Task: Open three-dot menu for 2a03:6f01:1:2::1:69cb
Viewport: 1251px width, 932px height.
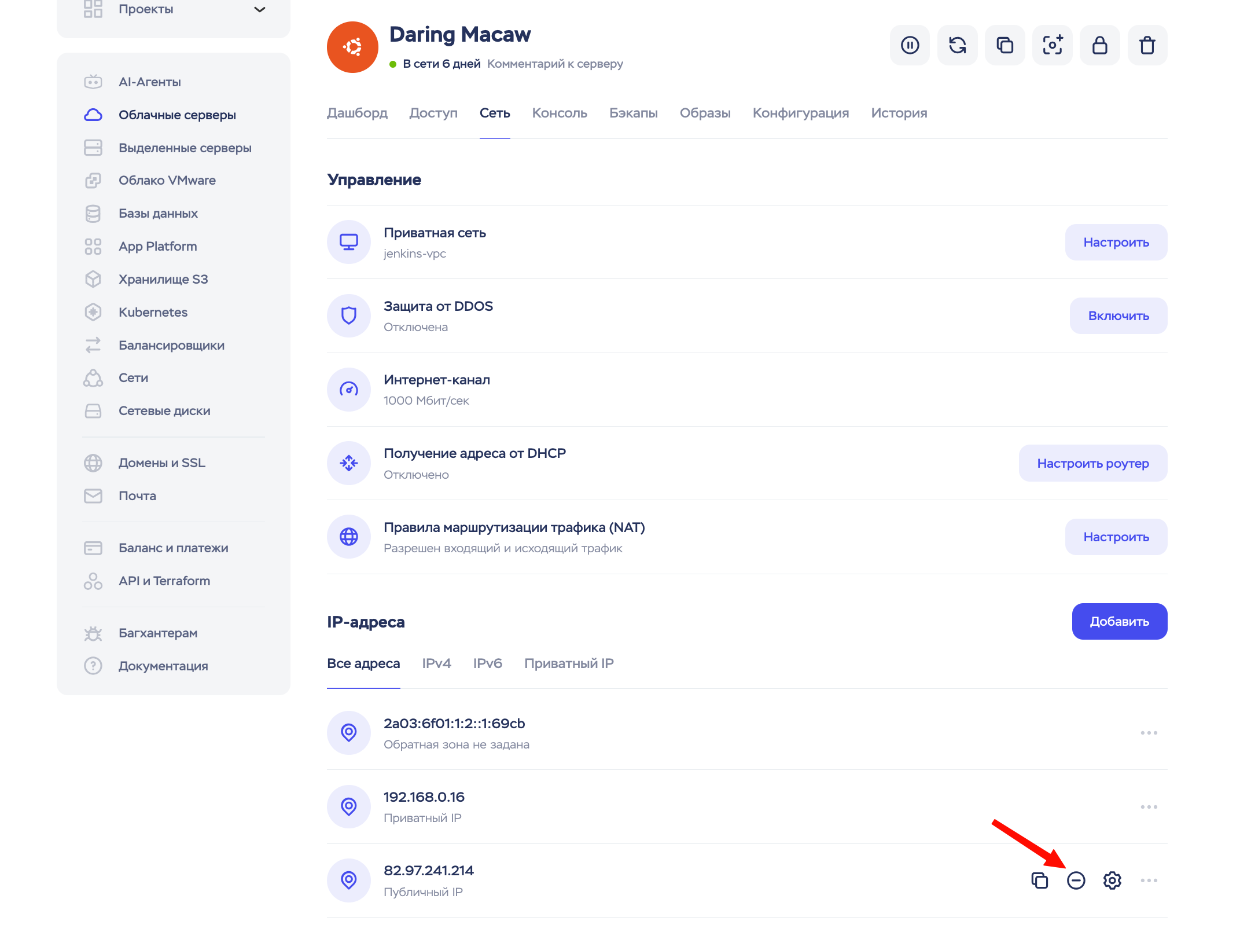Action: (1149, 733)
